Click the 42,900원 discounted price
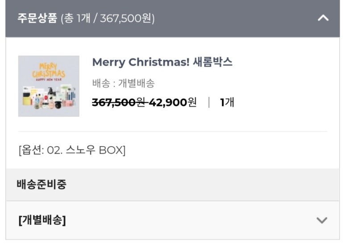Screen dimensions: 345x244 (x=173, y=102)
